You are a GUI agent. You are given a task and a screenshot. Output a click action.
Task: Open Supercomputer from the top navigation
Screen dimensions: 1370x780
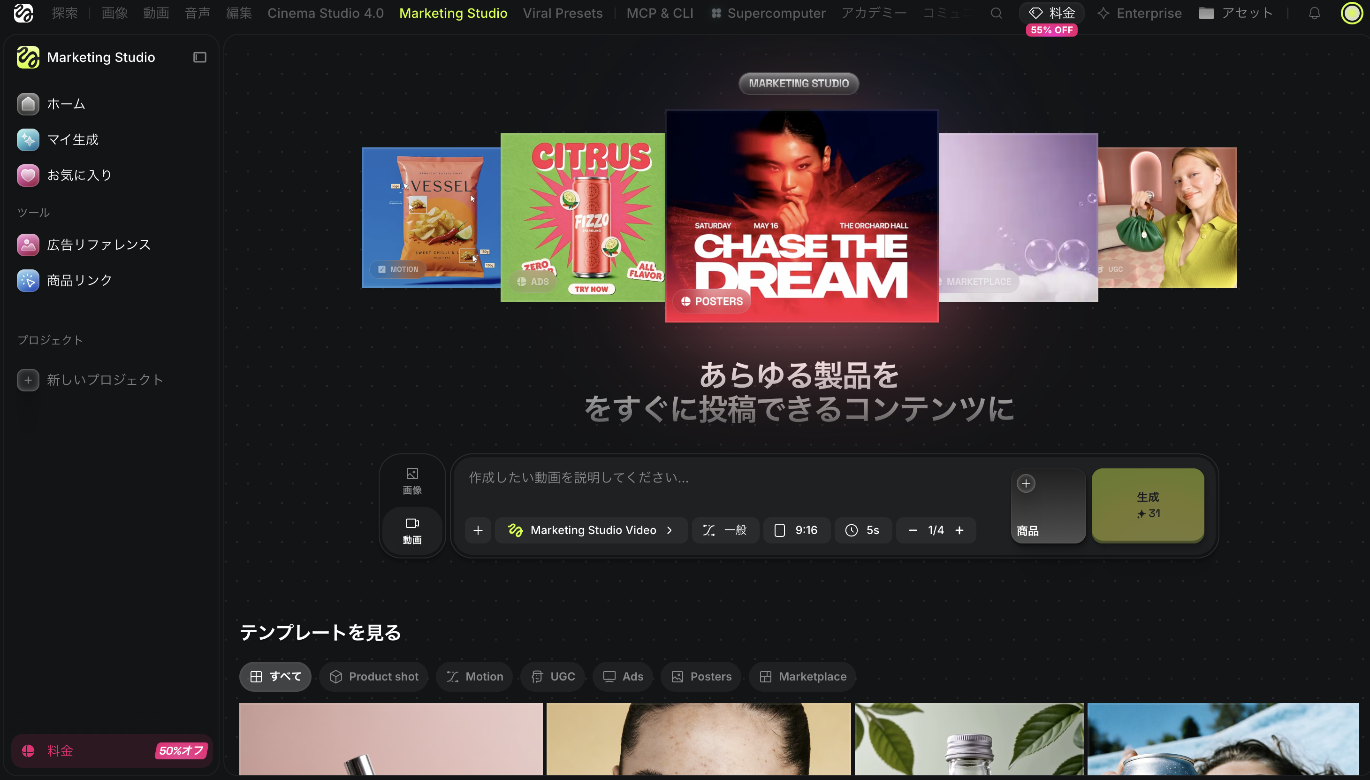click(769, 13)
